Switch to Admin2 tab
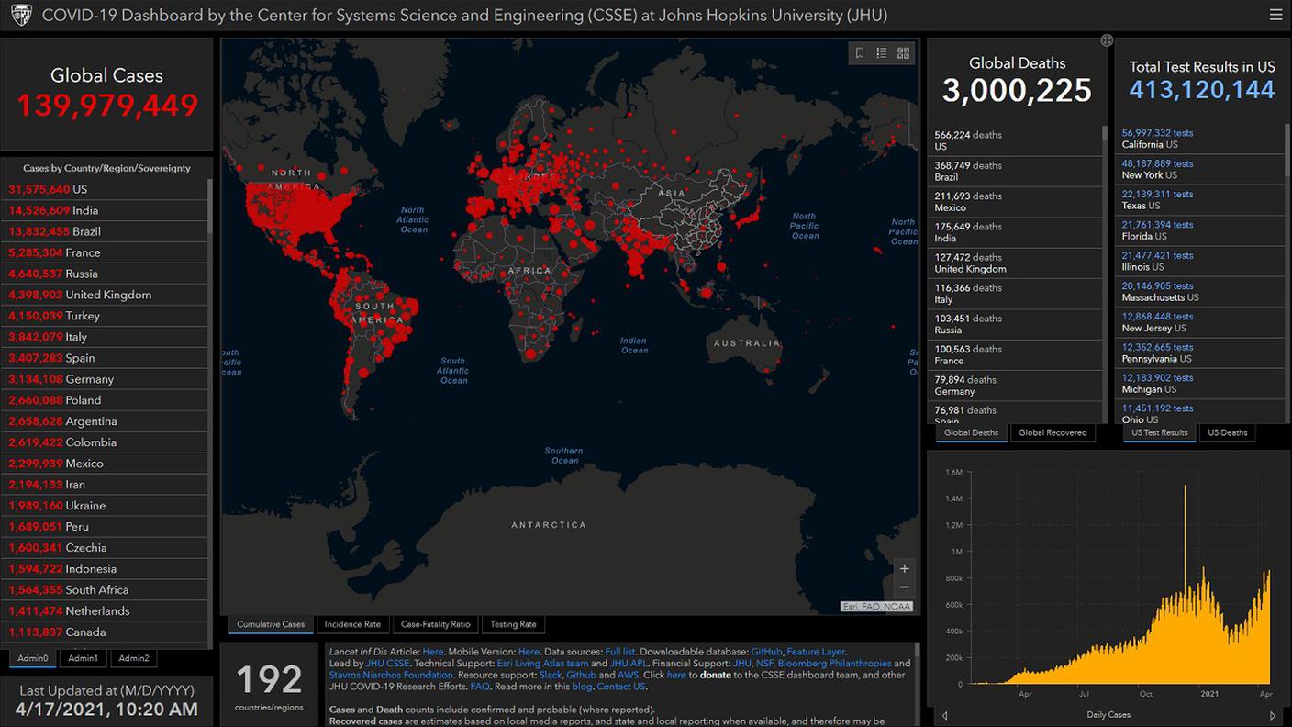Screen dimensions: 1292x727 [x=134, y=658]
